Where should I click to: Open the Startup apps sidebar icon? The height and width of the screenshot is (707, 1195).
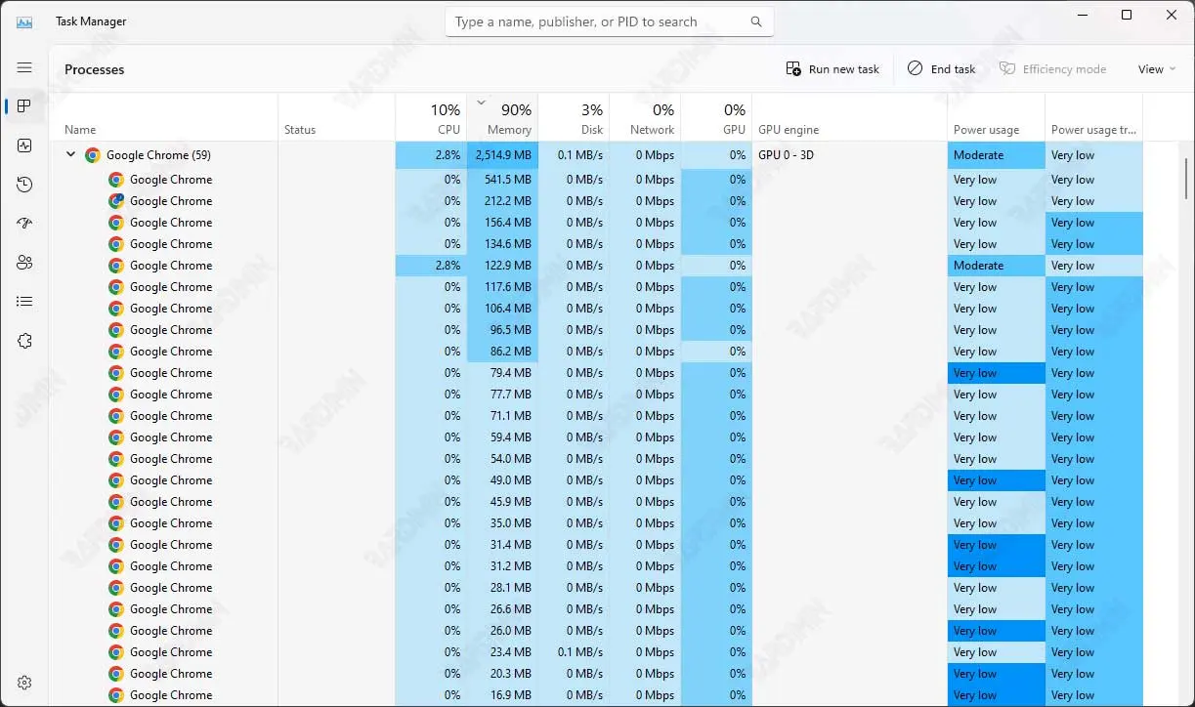tap(24, 224)
